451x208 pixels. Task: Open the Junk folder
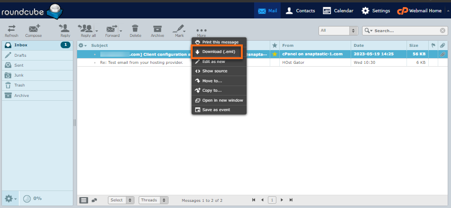(x=37, y=75)
